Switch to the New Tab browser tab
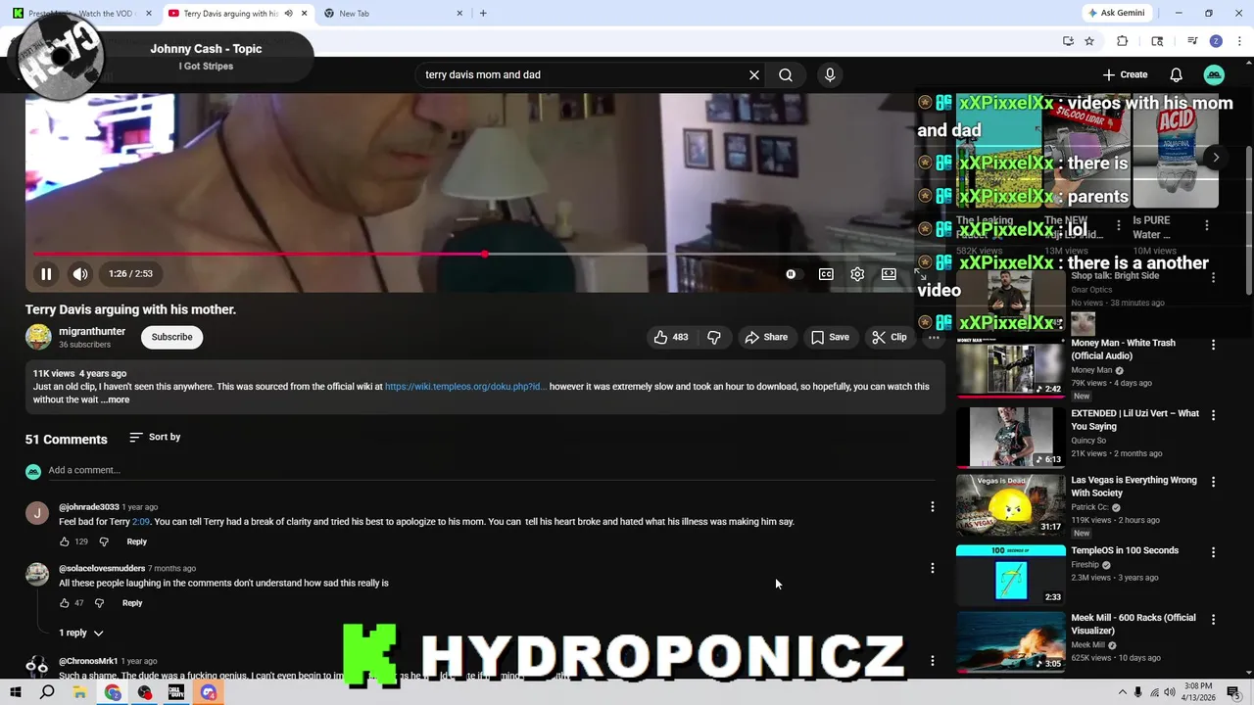The width and height of the screenshot is (1254, 705). [x=392, y=14]
